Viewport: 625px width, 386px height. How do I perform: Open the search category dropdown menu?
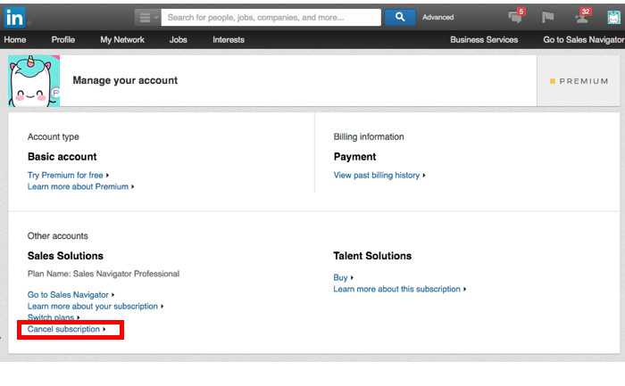coord(148,18)
